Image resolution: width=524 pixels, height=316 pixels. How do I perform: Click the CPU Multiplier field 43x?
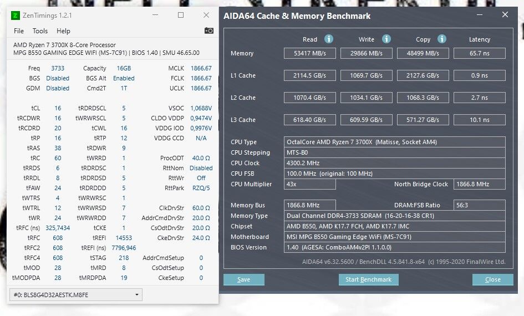tap(310, 184)
